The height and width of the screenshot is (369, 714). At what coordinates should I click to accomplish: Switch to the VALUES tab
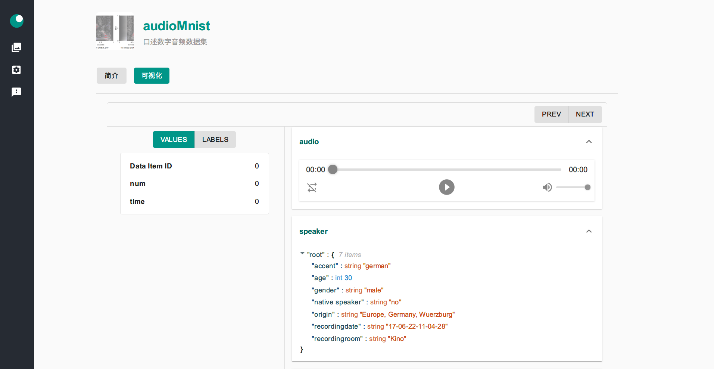pyautogui.click(x=174, y=139)
